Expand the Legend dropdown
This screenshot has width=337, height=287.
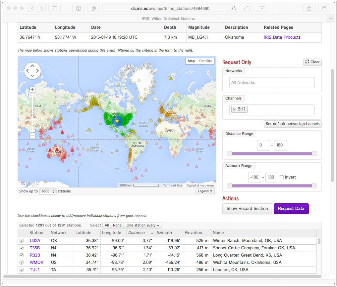click(x=205, y=191)
